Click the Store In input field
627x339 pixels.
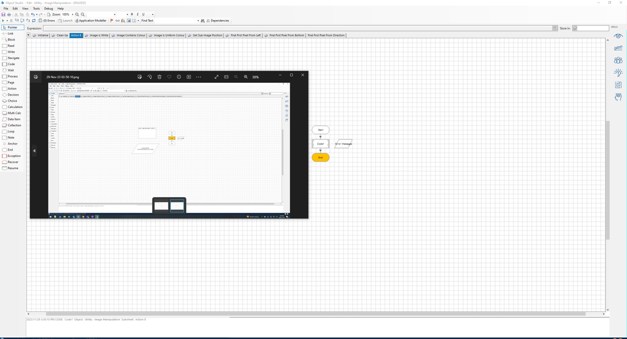(592, 28)
